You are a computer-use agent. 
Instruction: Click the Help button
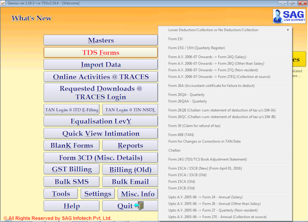pos(71,206)
